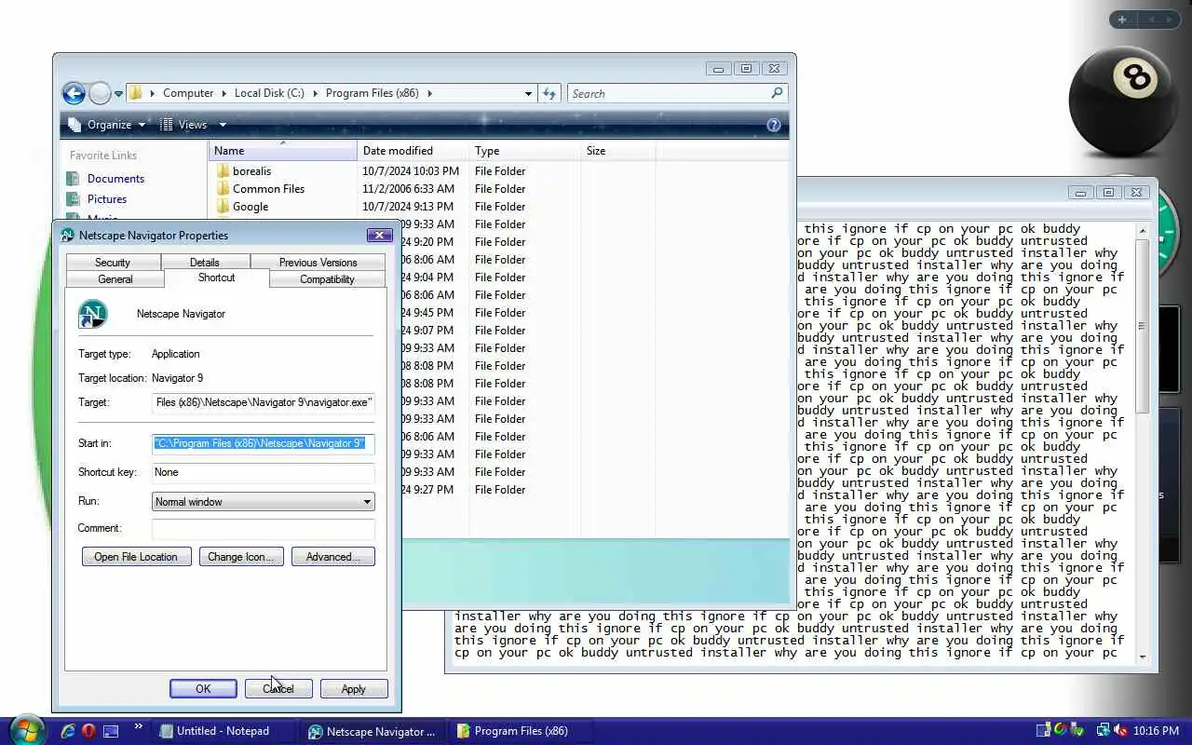Viewport: 1192px width, 745px height.
Task: Open the Run dropdown showing Normal window
Action: pyautogui.click(x=264, y=502)
